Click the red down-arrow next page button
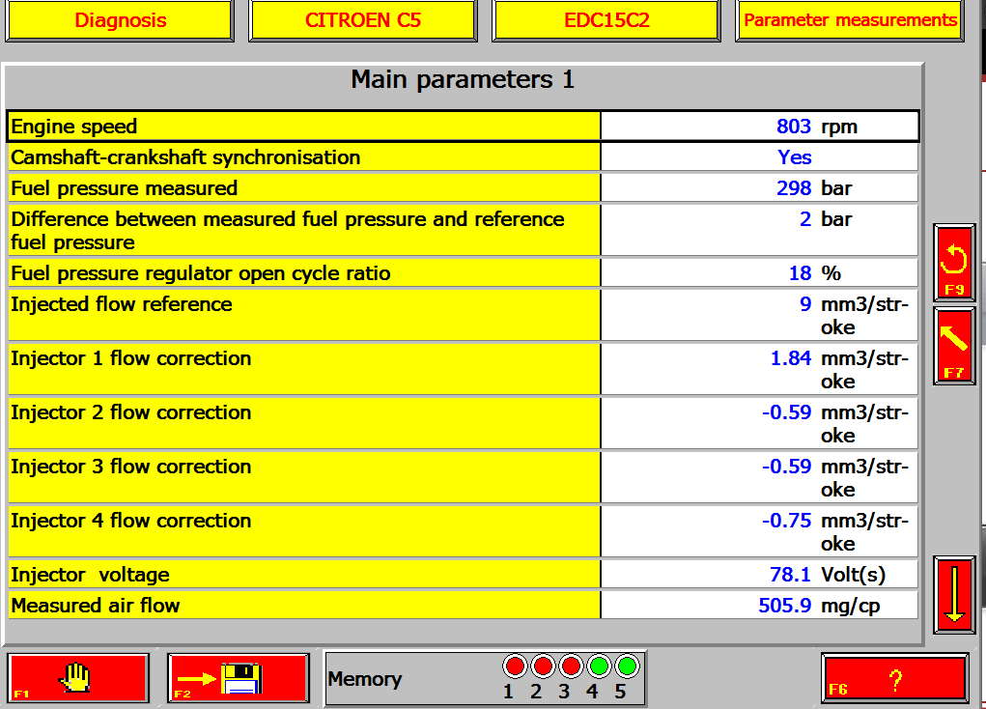The width and height of the screenshot is (986, 709). [954, 594]
